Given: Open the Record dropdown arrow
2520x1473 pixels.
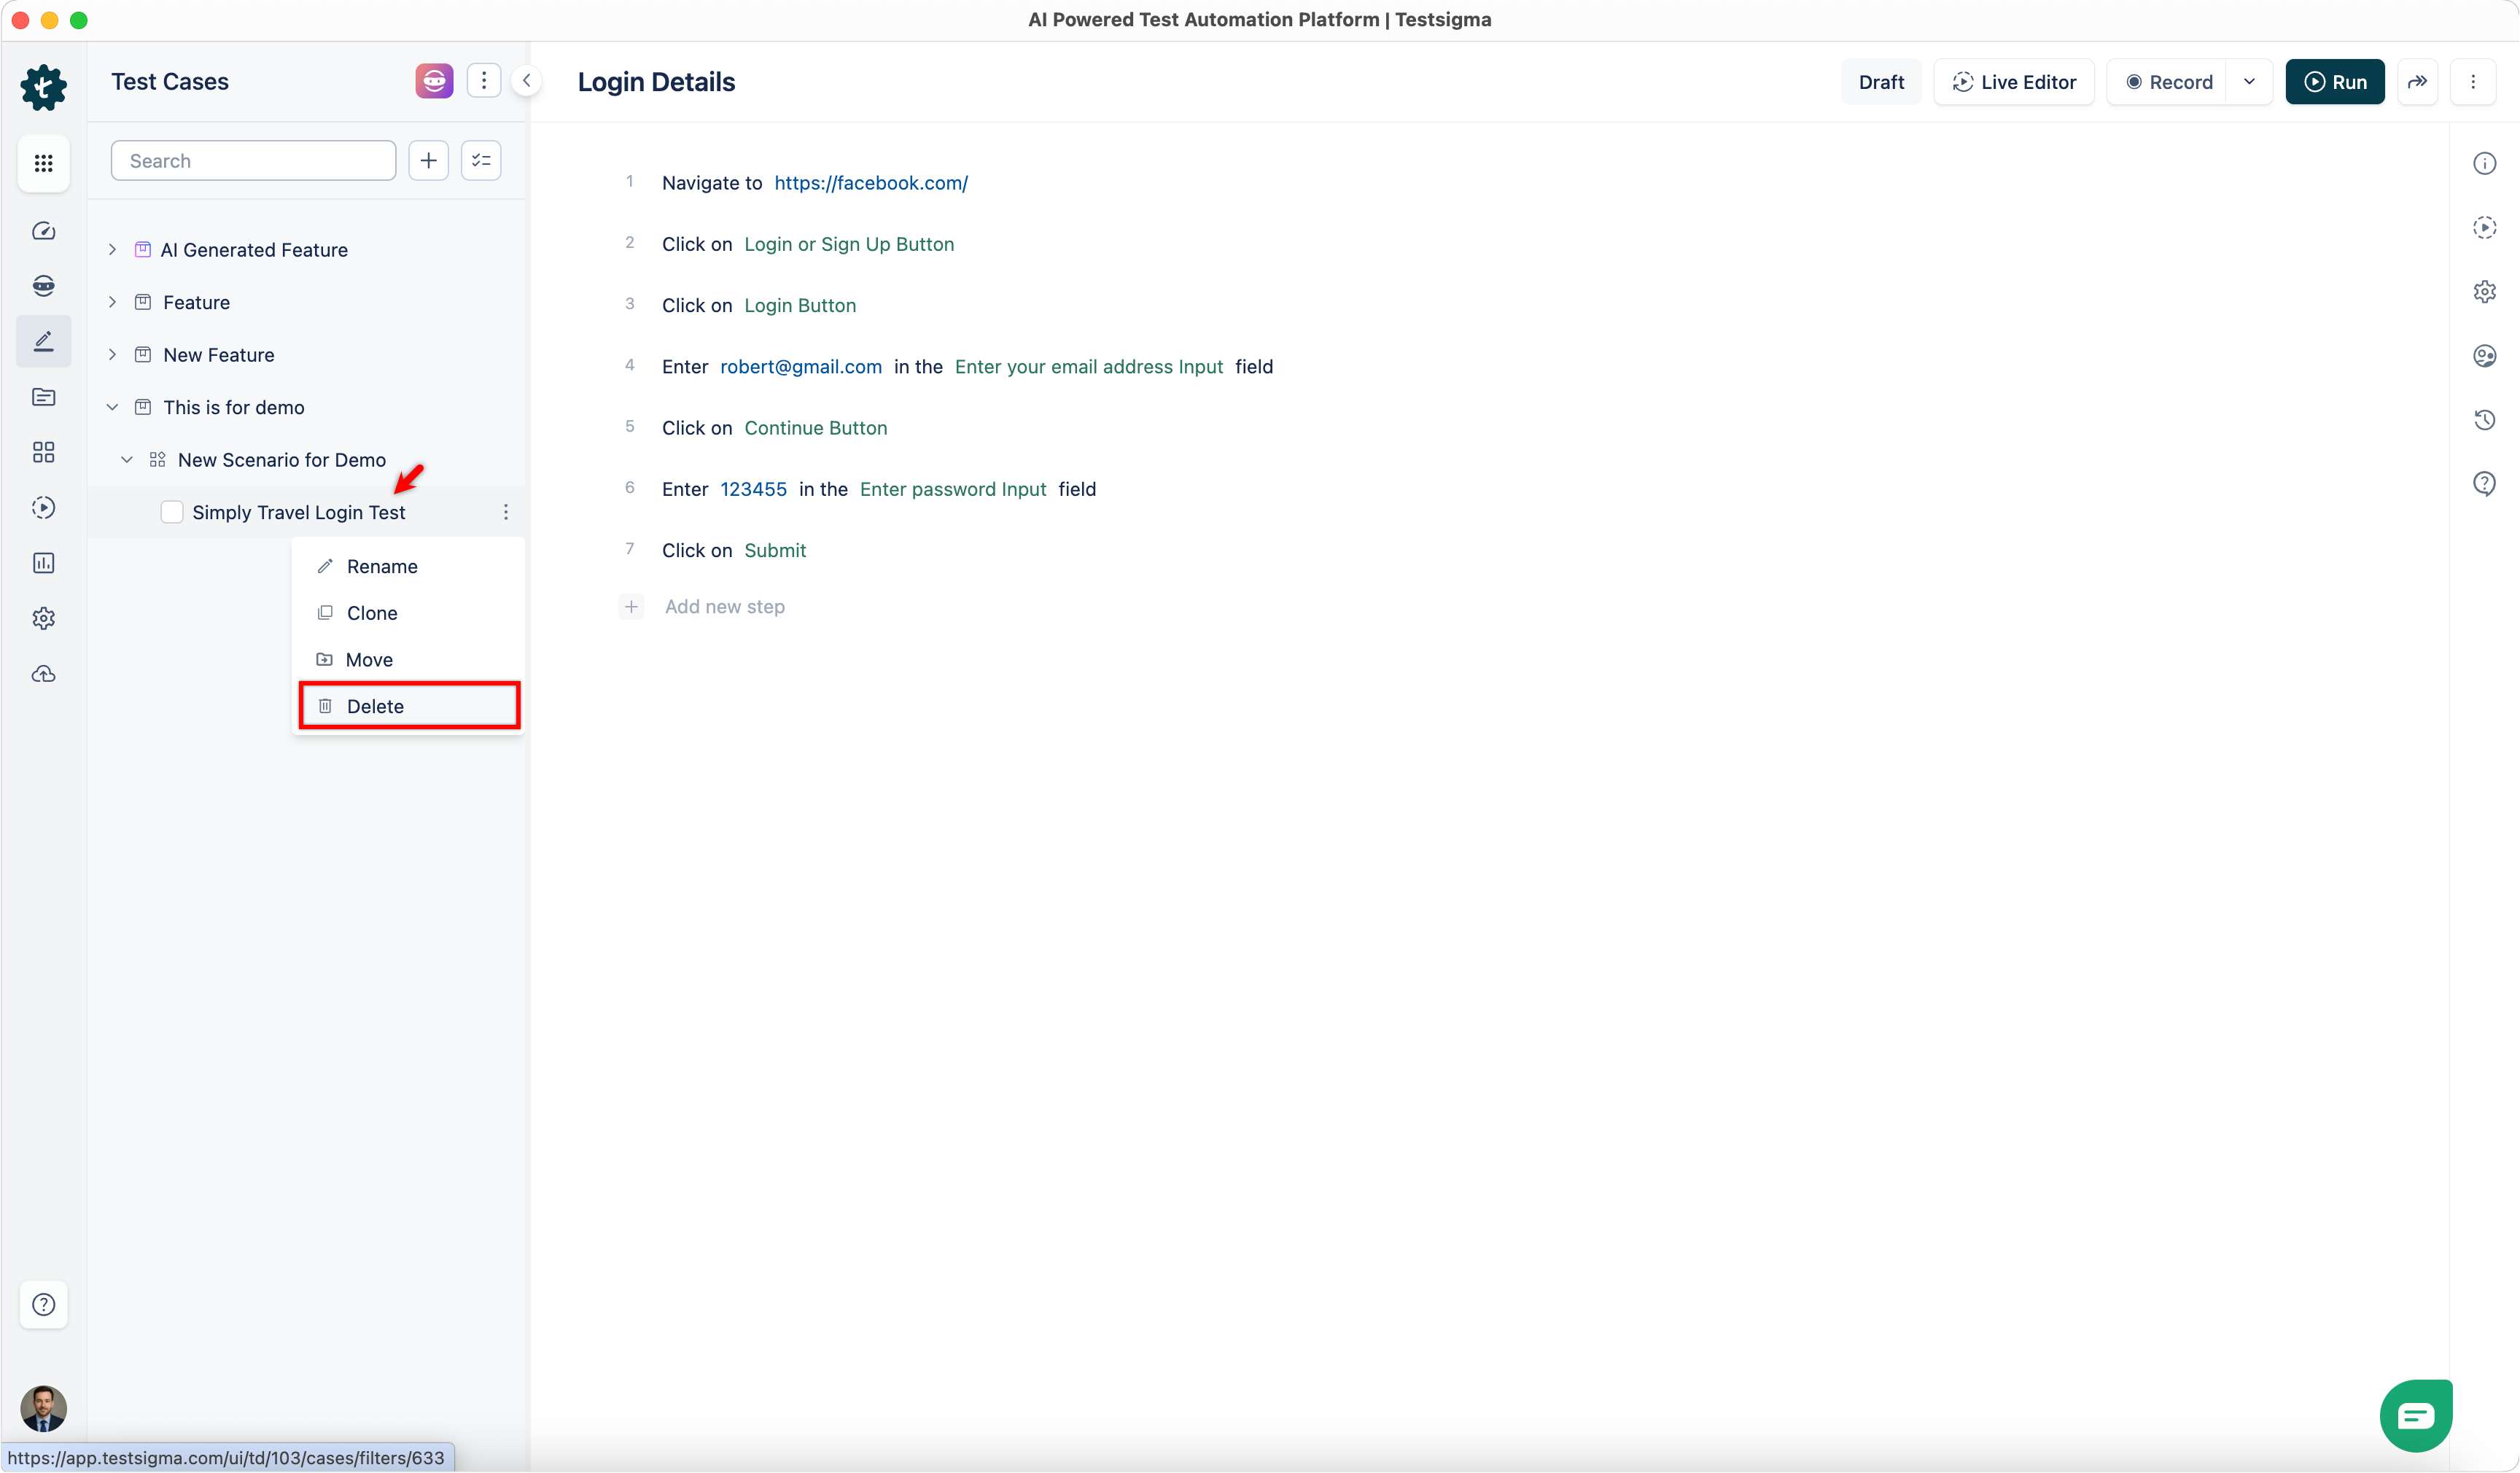Looking at the screenshot, I should [x=2249, y=82].
